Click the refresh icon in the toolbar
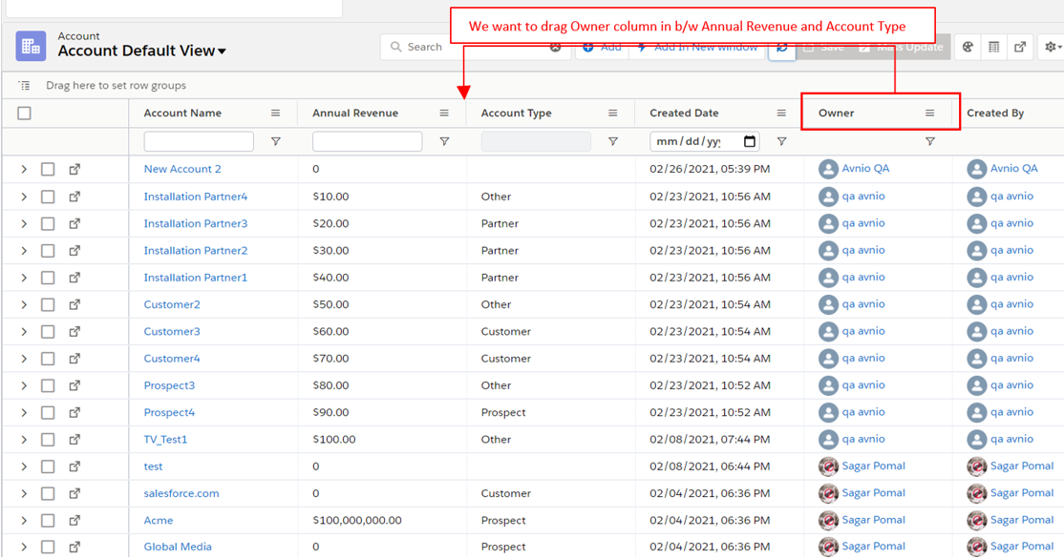The width and height of the screenshot is (1064, 559). pos(781,47)
